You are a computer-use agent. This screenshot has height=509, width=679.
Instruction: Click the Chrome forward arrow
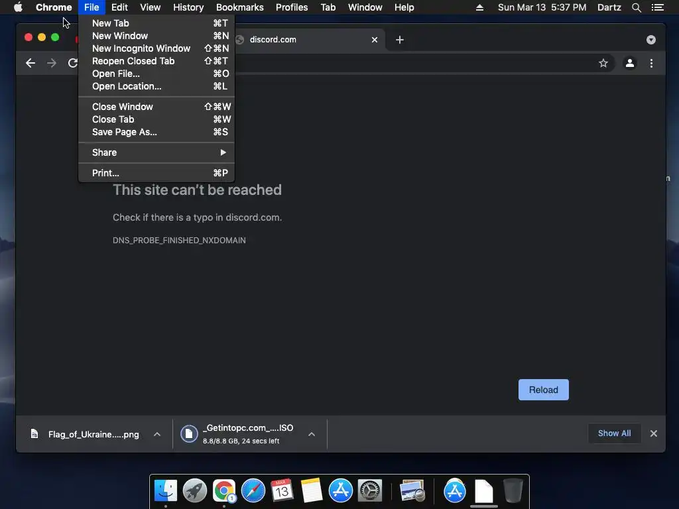[x=52, y=63]
